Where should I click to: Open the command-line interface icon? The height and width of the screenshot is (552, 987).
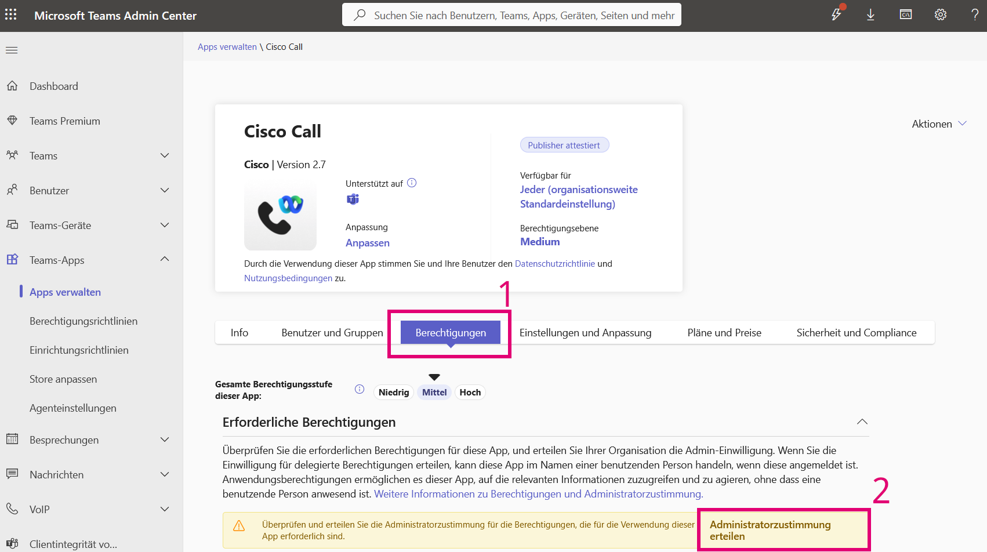[905, 14]
